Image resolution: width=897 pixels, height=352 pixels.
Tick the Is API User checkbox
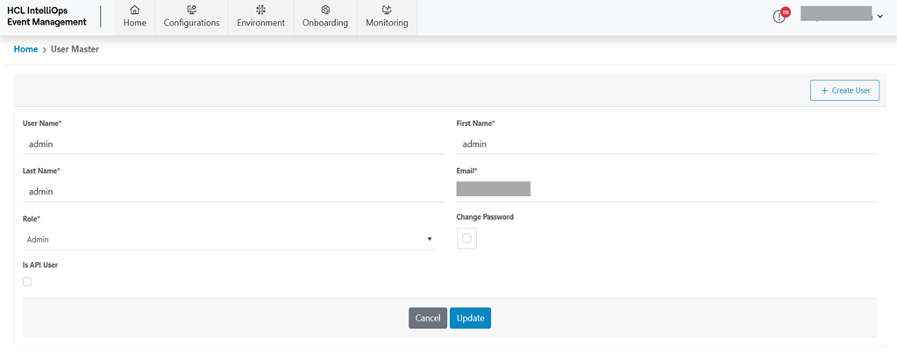27,282
